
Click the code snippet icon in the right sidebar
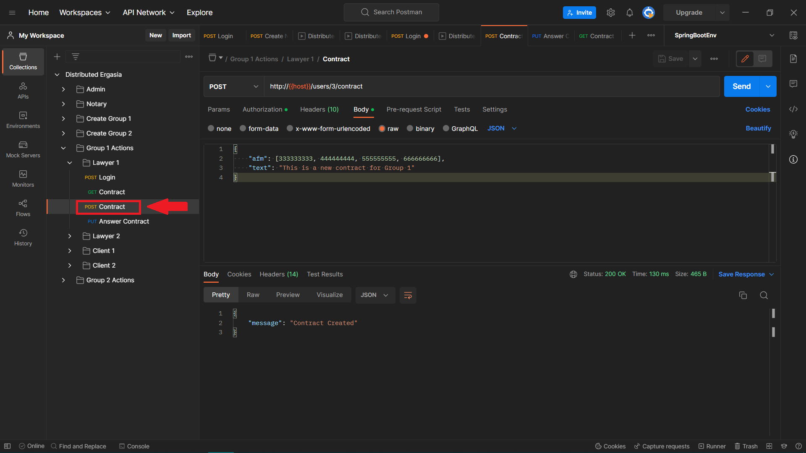pos(793,109)
